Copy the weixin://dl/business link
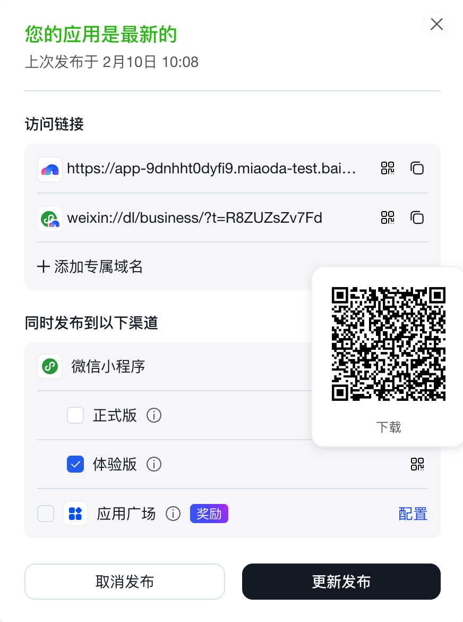The width and height of the screenshot is (463, 622). (417, 217)
